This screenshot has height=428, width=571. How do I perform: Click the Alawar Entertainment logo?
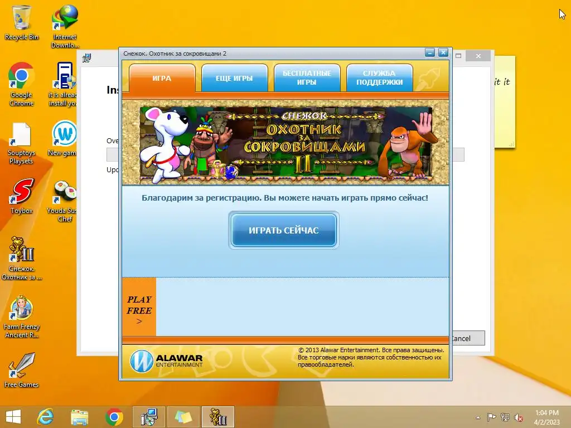point(166,361)
